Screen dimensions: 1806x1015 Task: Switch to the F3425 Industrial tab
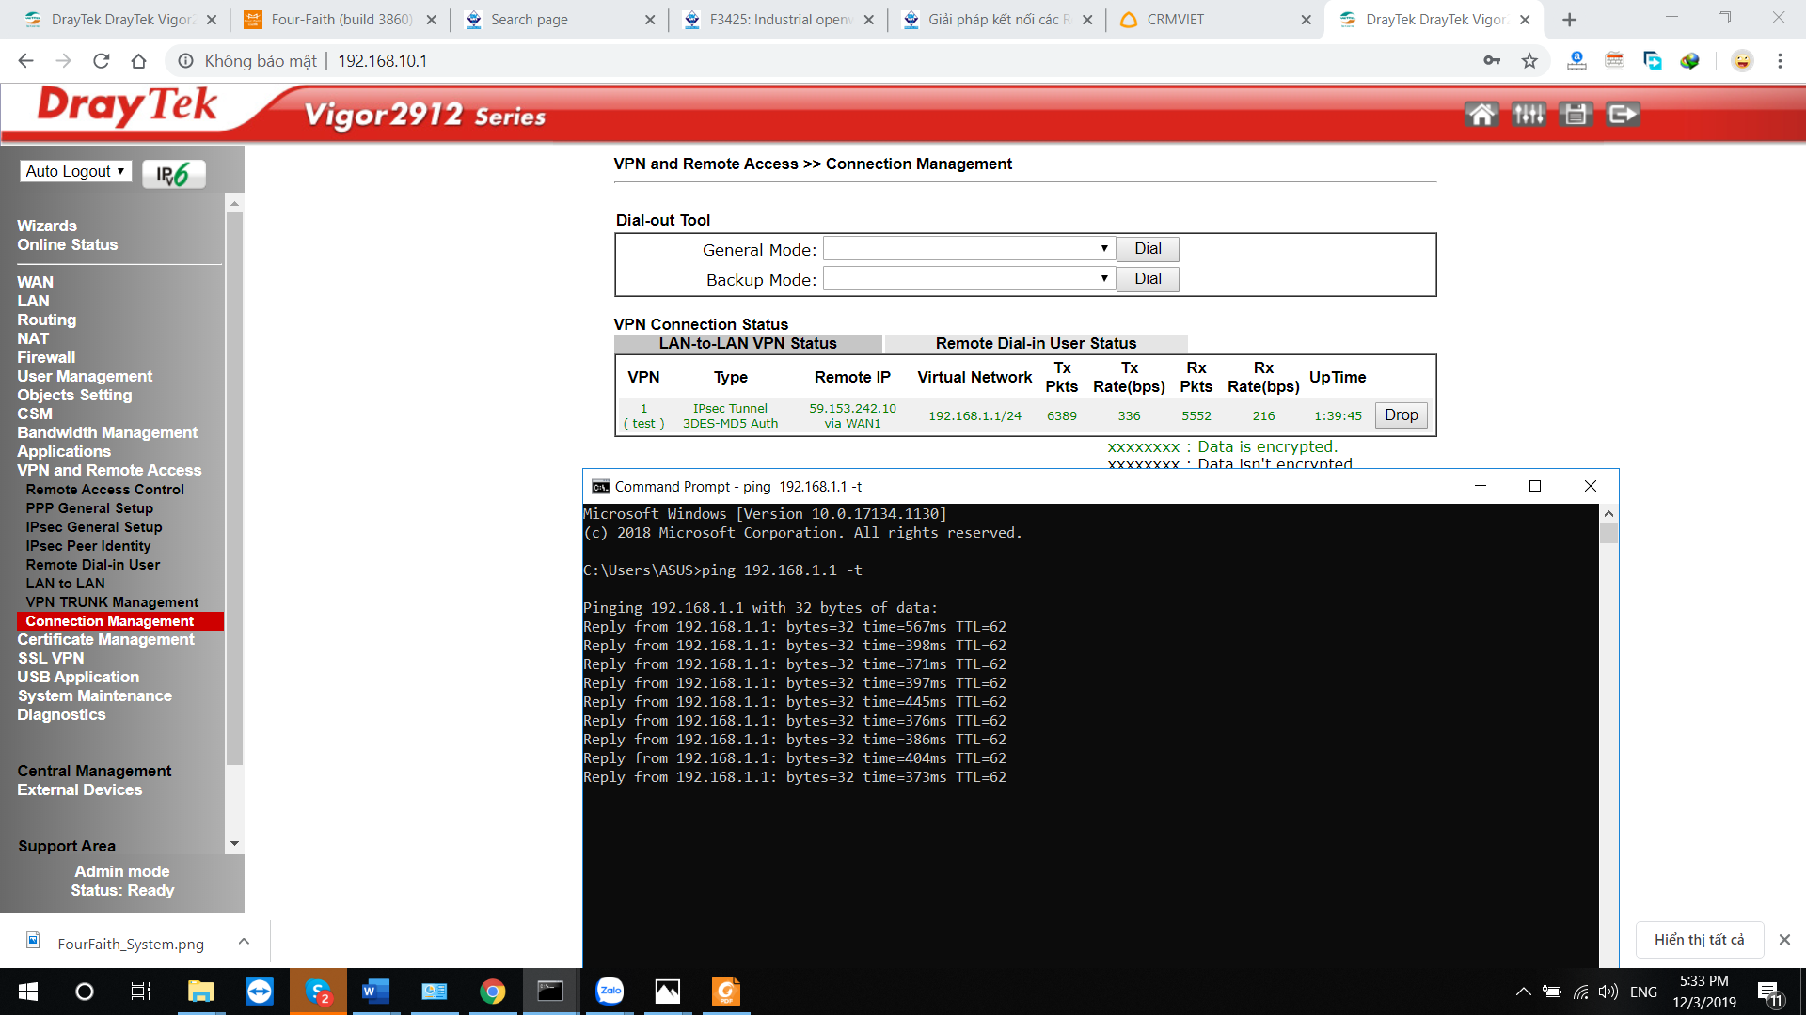click(777, 20)
